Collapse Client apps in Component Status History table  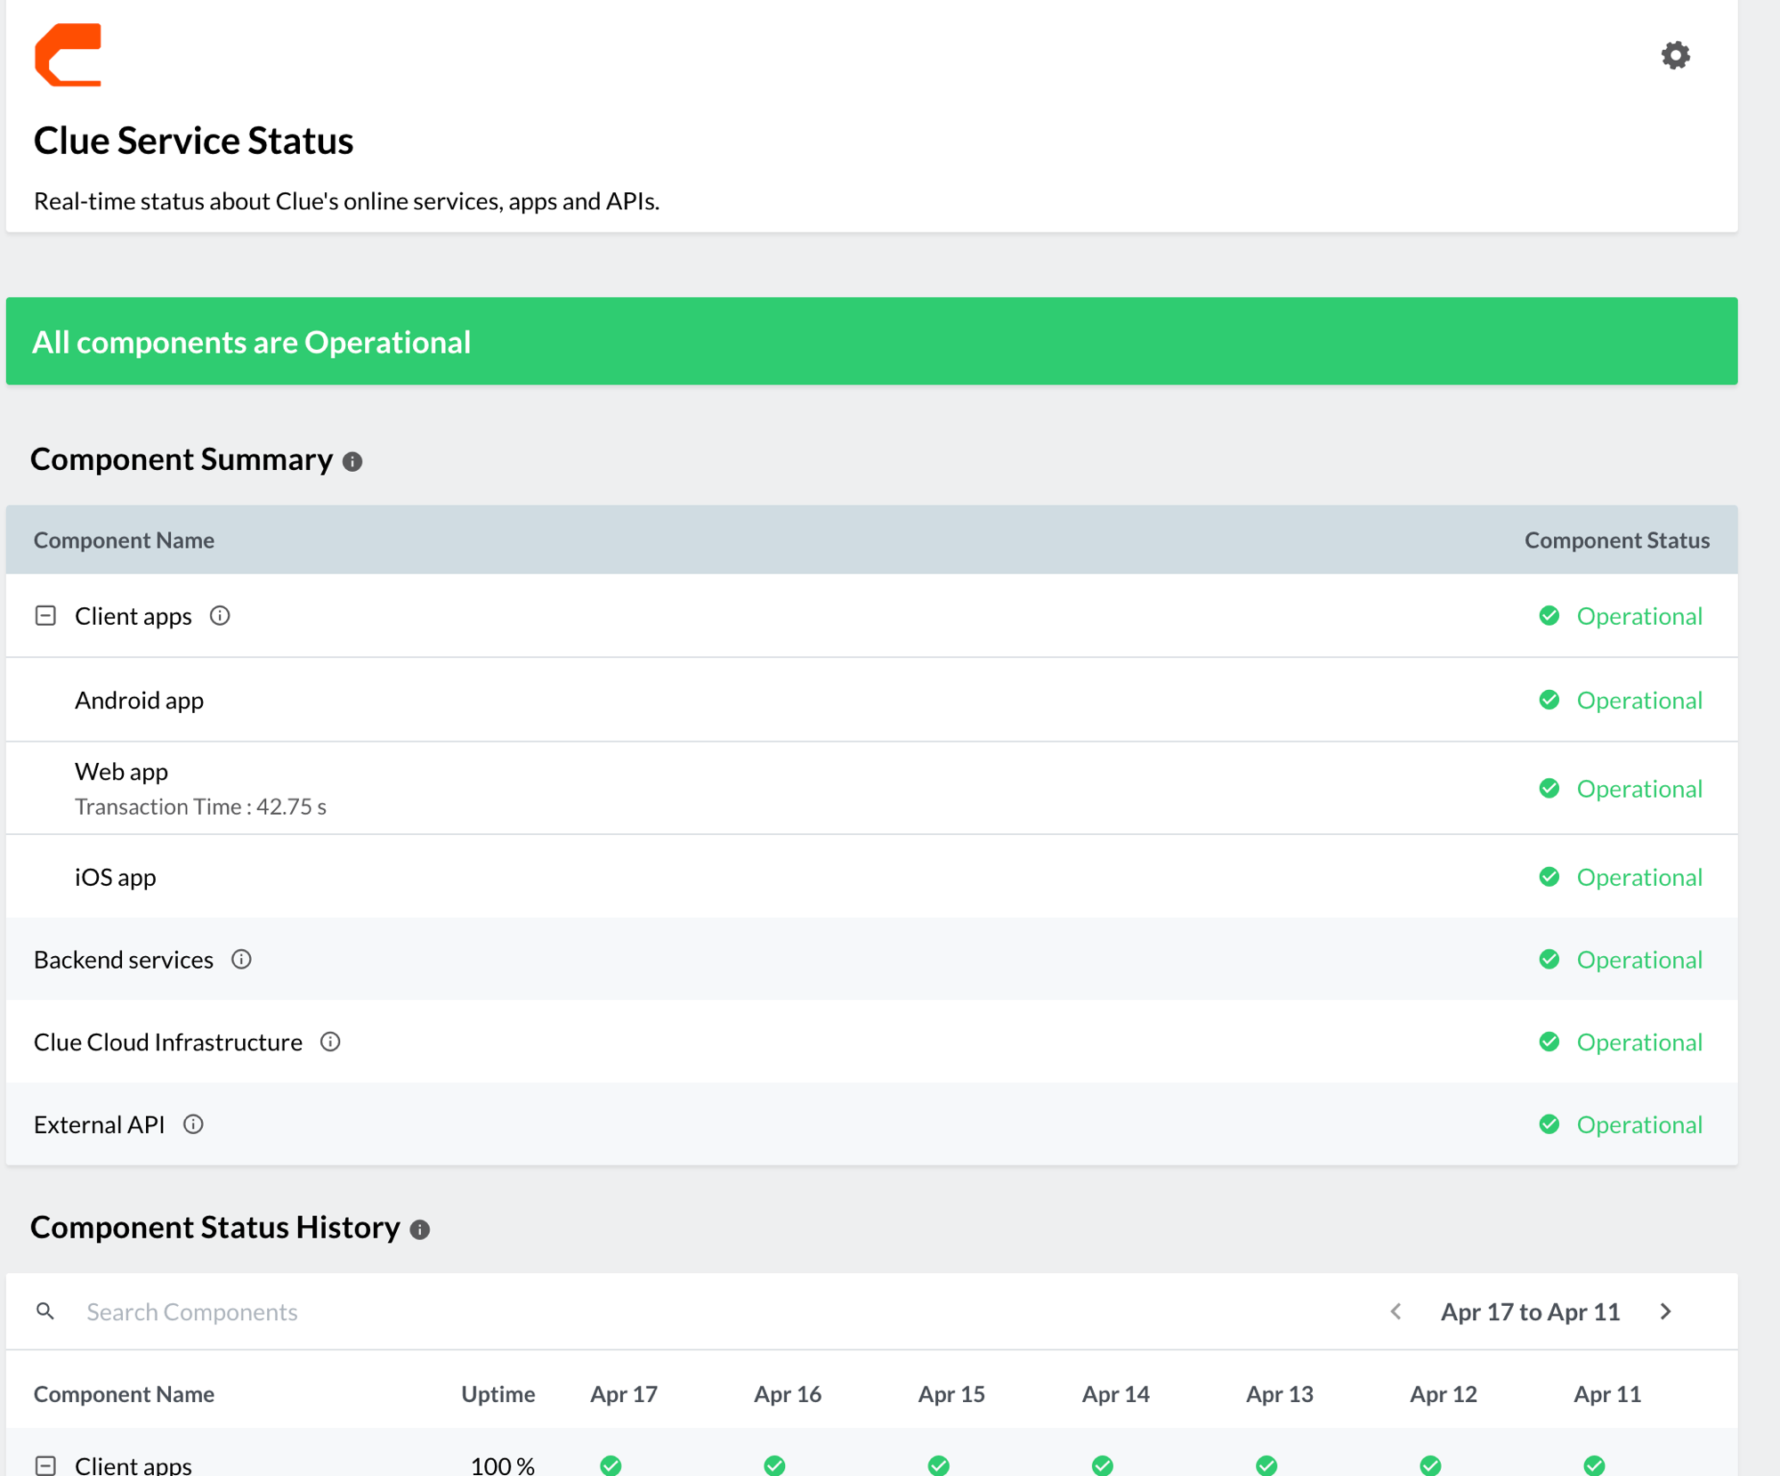(x=44, y=1464)
